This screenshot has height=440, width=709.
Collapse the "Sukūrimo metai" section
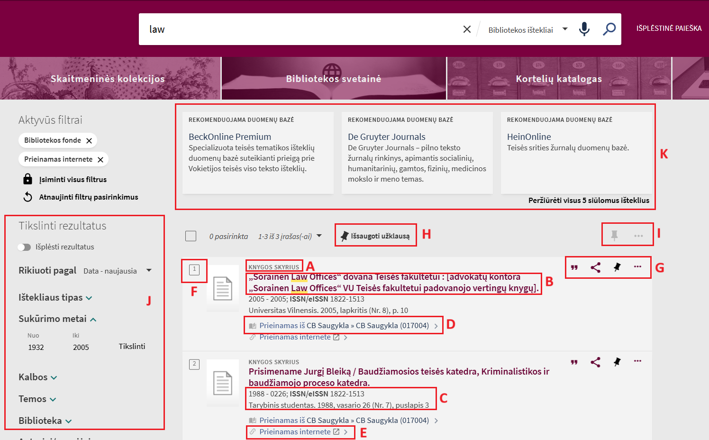pos(92,319)
